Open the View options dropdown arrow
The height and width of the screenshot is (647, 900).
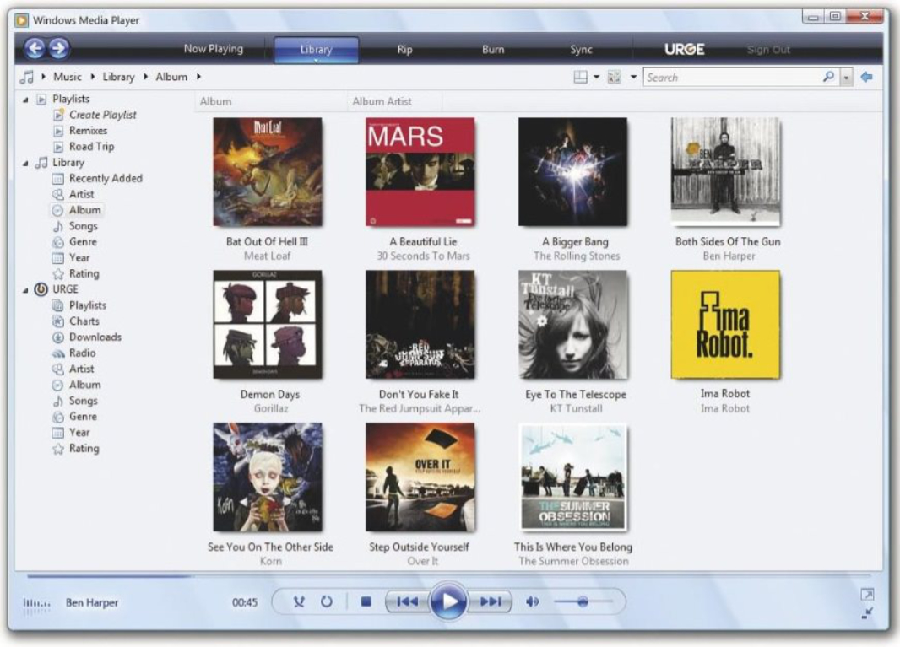[x=633, y=77]
